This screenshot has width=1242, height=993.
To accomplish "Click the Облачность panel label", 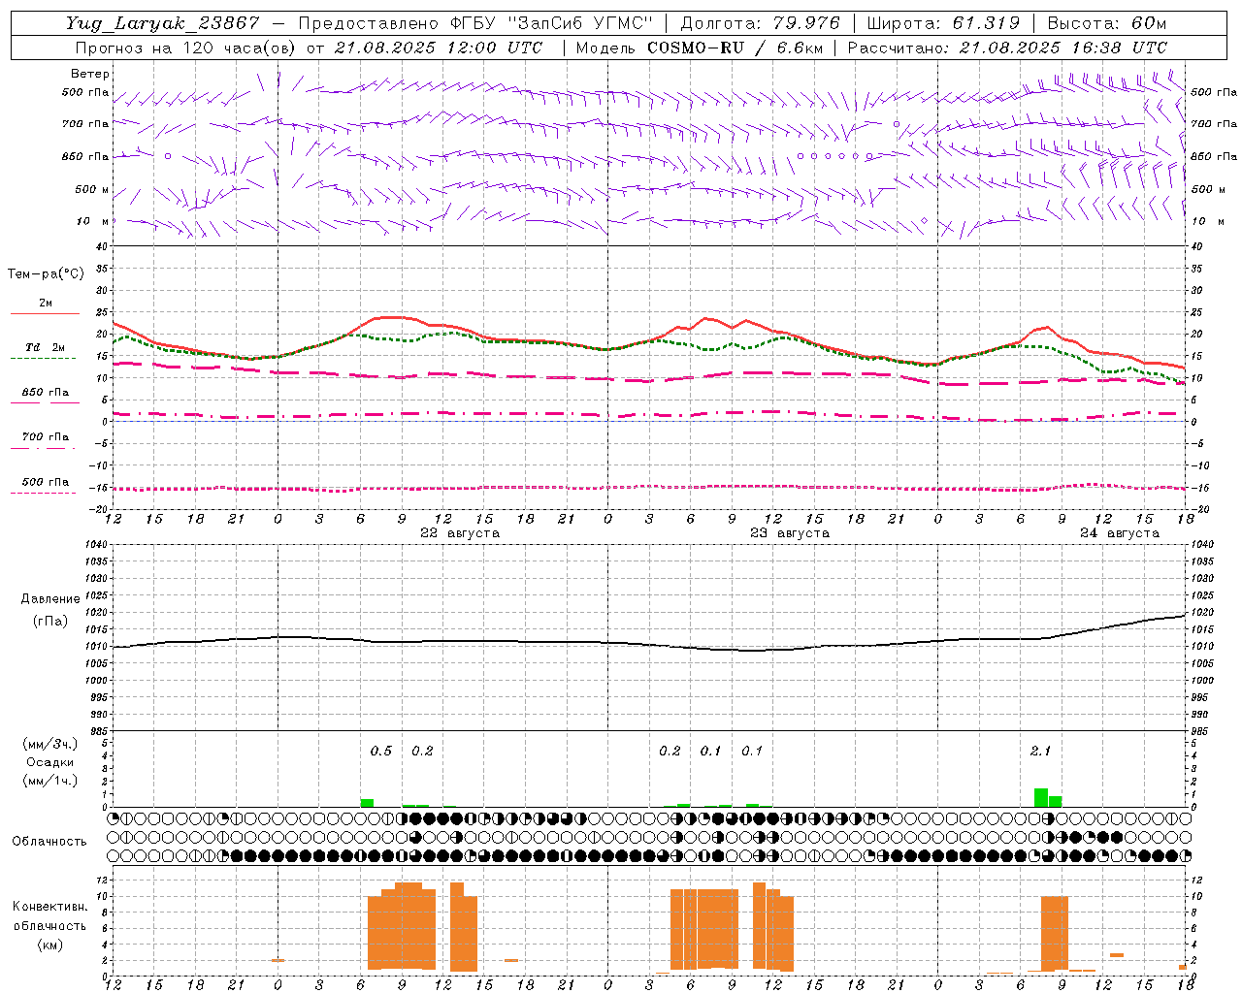I will tap(49, 842).
